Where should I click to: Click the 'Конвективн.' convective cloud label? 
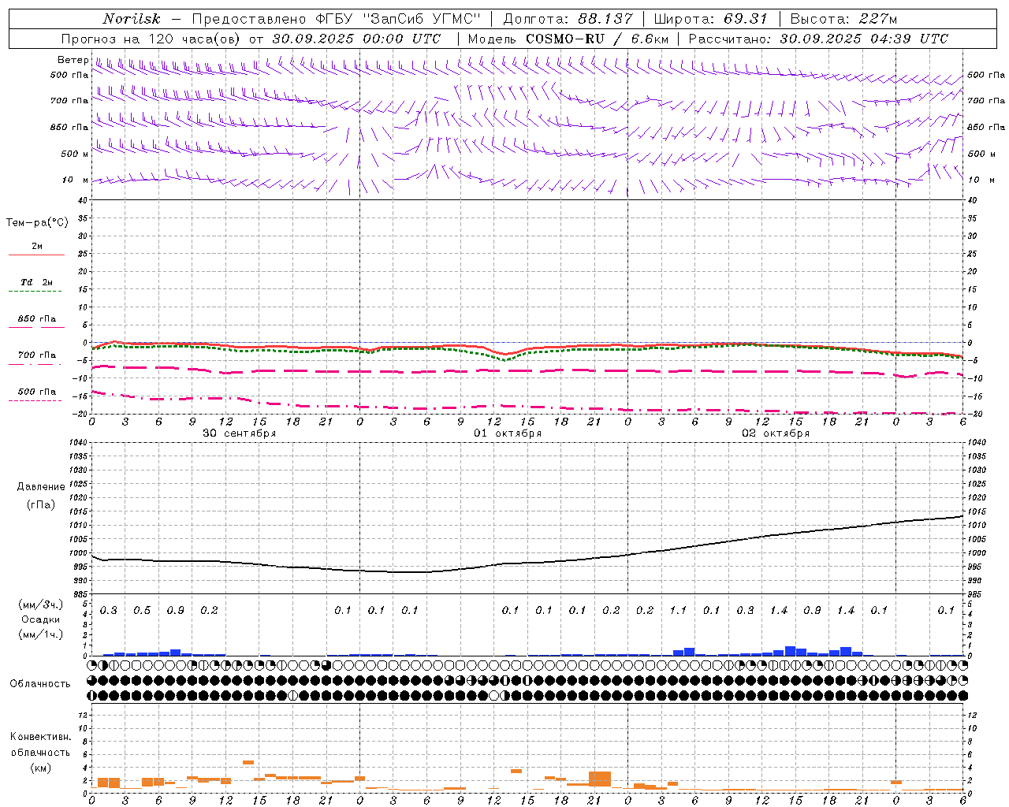pos(40,737)
